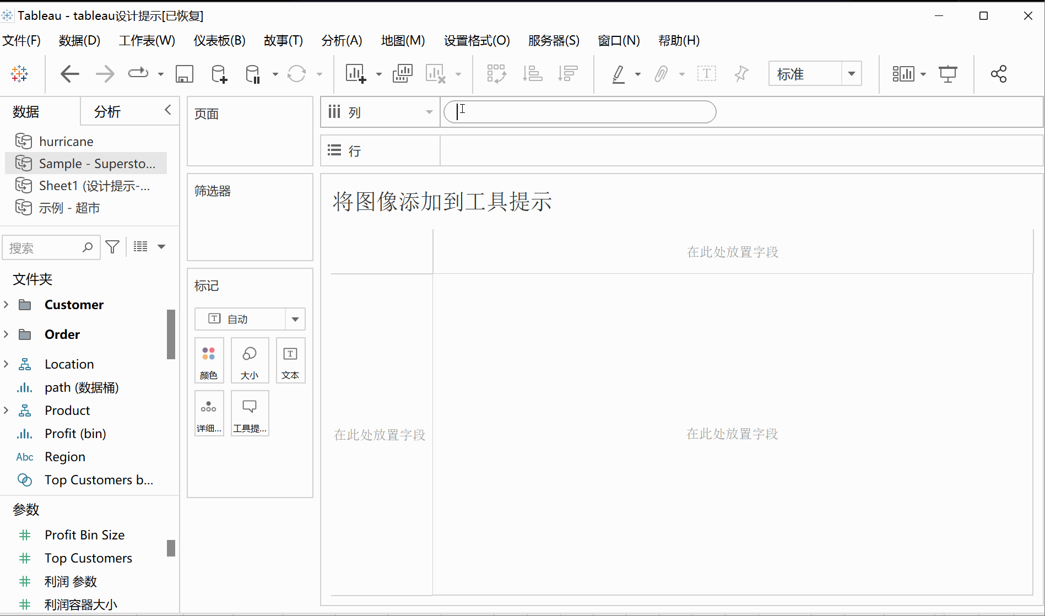Click the Detail button on Marks card

[209, 413]
